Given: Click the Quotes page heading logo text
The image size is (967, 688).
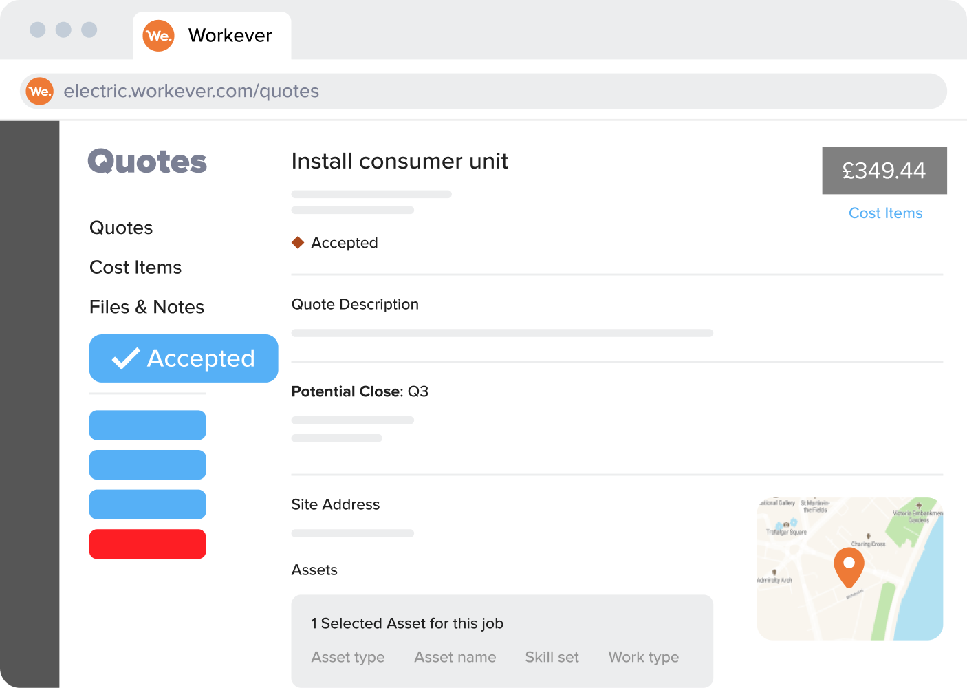Looking at the screenshot, I should coord(147,161).
